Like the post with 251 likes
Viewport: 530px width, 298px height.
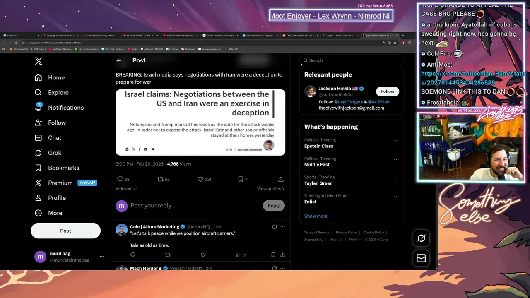[200, 179]
